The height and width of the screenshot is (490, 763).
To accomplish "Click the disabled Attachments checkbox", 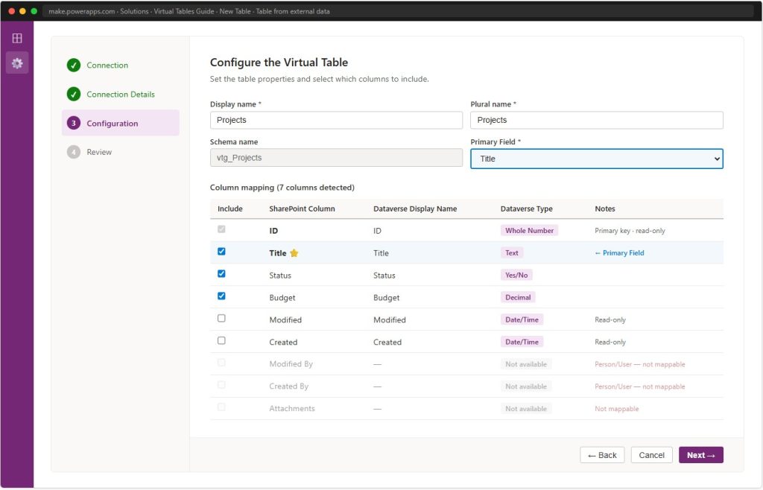I will [x=221, y=407].
